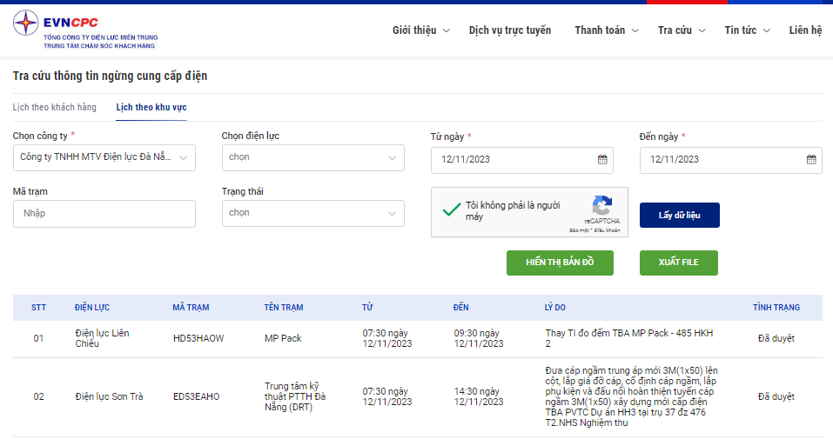Image resolution: width=833 pixels, height=439 pixels.
Task: Select station code HD53HAOW
Action: click(x=198, y=338)
